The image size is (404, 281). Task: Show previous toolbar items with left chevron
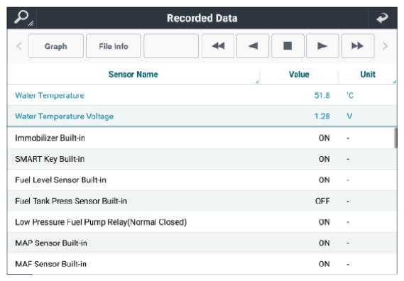click(x=18, y=46)
